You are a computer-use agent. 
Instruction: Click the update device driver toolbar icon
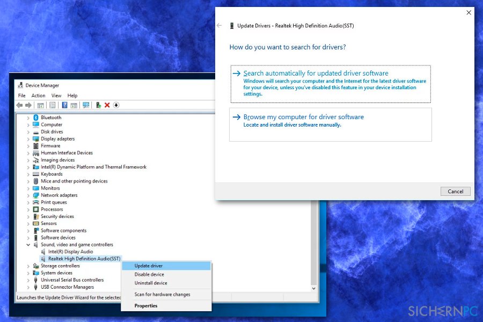click(x=98, y=105)
